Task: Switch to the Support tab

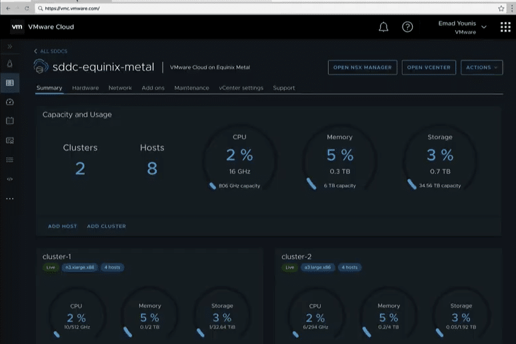Action: tap(284, 88)
